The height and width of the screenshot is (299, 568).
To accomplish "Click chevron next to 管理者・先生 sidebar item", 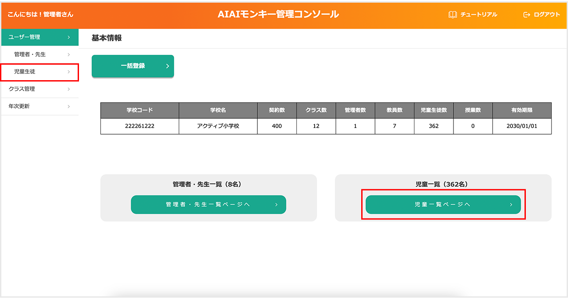I will tap(69, 54).
